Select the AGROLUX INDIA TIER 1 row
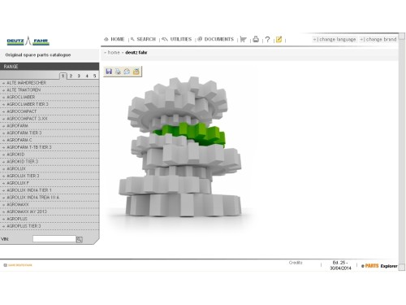406x305 pixels. pyautogui.click(x=50, y=190)
